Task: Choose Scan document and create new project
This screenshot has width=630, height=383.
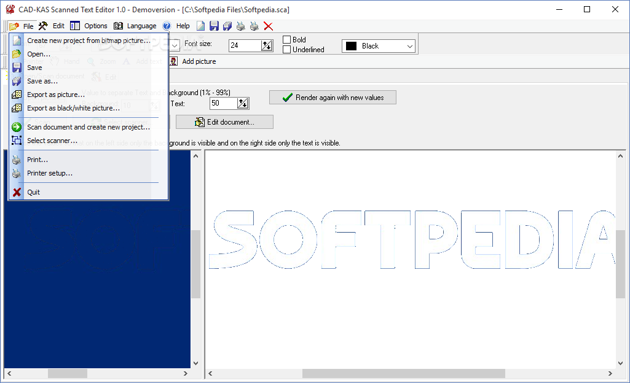Action: click(x=89, y=127)
